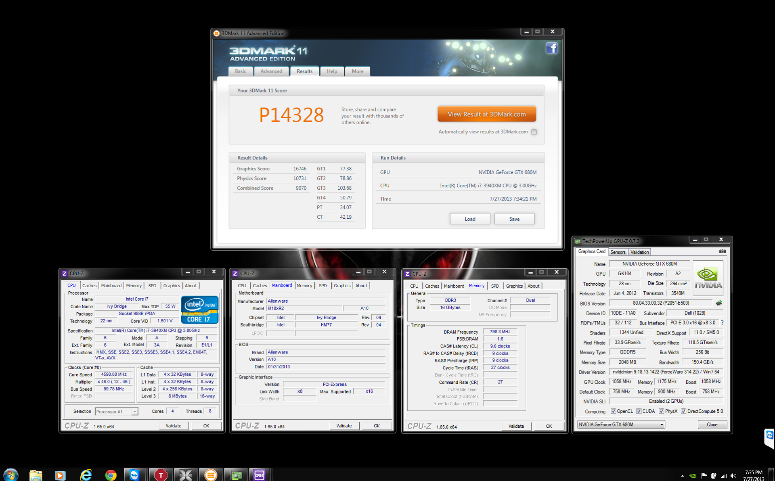Click the Show desktop strip beside the clock

click(x=772, y=475)
